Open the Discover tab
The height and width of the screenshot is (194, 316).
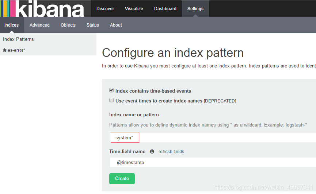coord(105,9)
